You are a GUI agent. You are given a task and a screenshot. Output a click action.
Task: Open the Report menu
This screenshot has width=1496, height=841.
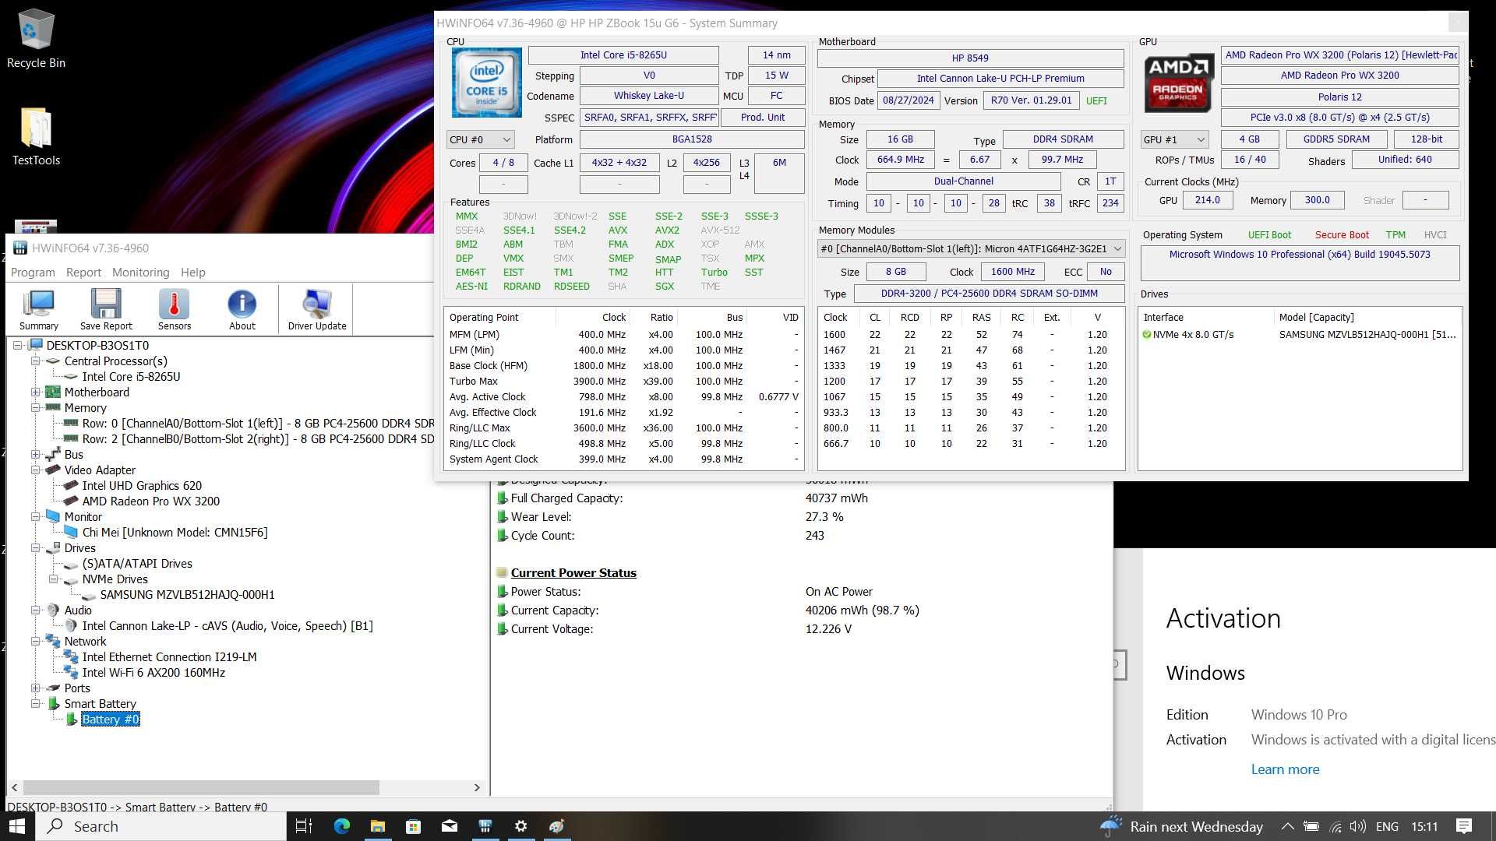(x=83, y=273)
